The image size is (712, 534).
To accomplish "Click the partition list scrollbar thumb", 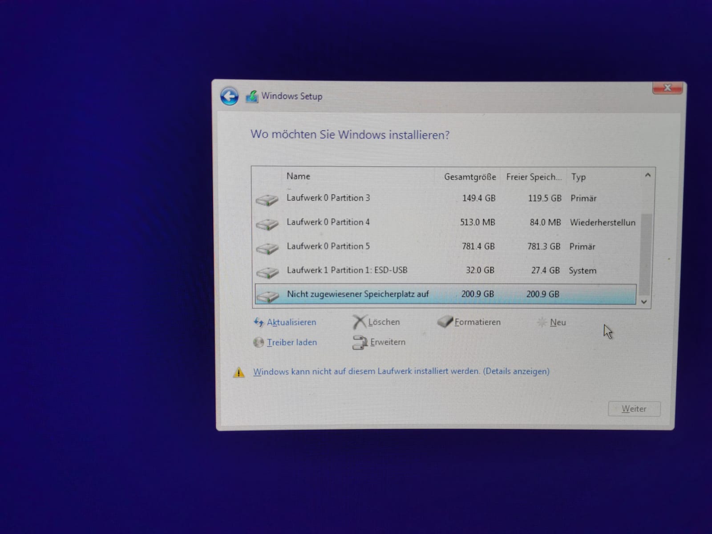I will click(x=646, y=255).
